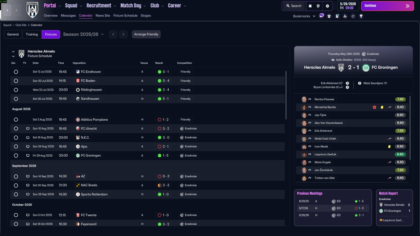
Task: Go to next season with right arrow
Action: [123, 34]
